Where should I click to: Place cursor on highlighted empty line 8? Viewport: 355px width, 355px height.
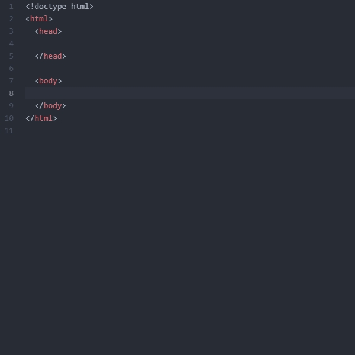tap(190, 93)
